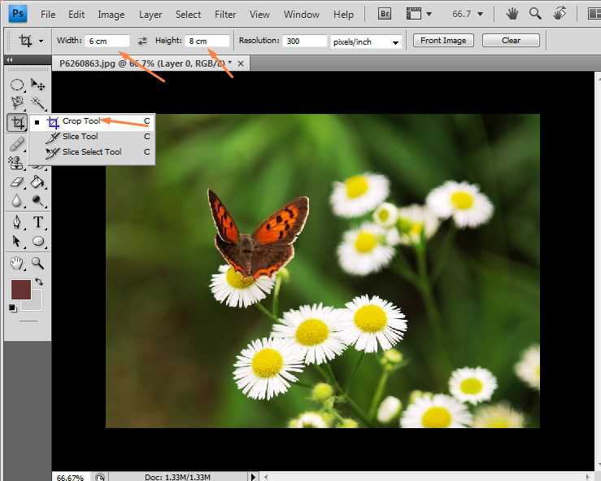Open the Image menu
This screenshot has height=481, width=601.
point(111,15)
